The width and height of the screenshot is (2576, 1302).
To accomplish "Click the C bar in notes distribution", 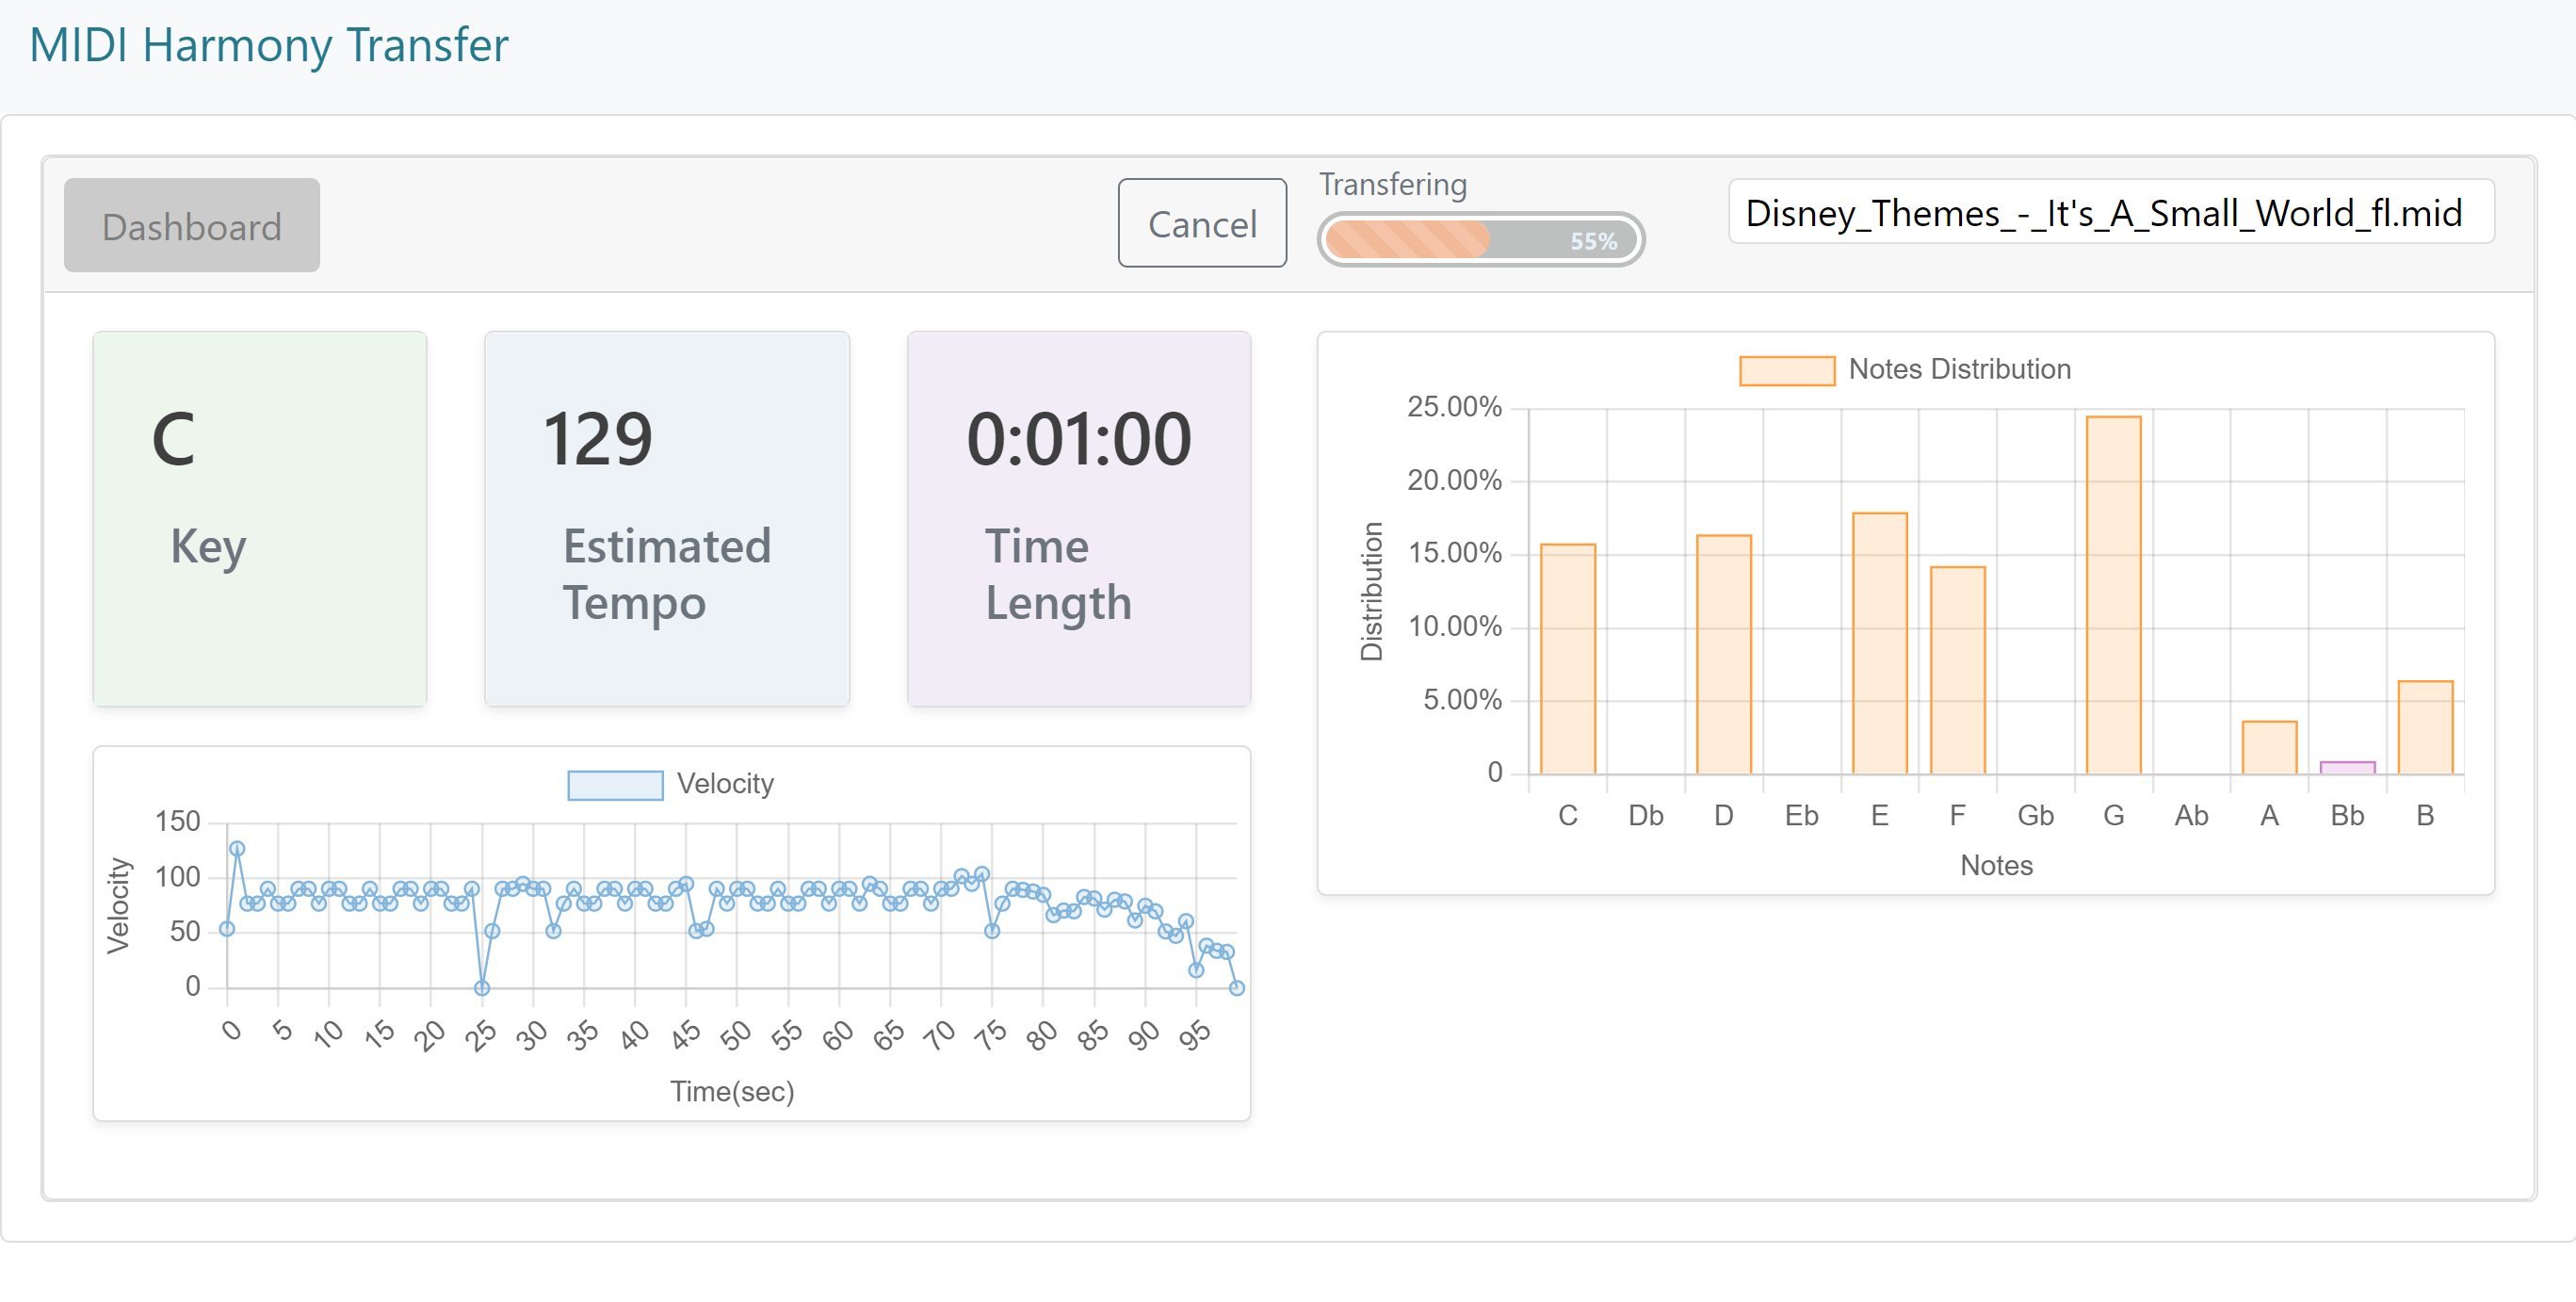I will (1567, 659).
